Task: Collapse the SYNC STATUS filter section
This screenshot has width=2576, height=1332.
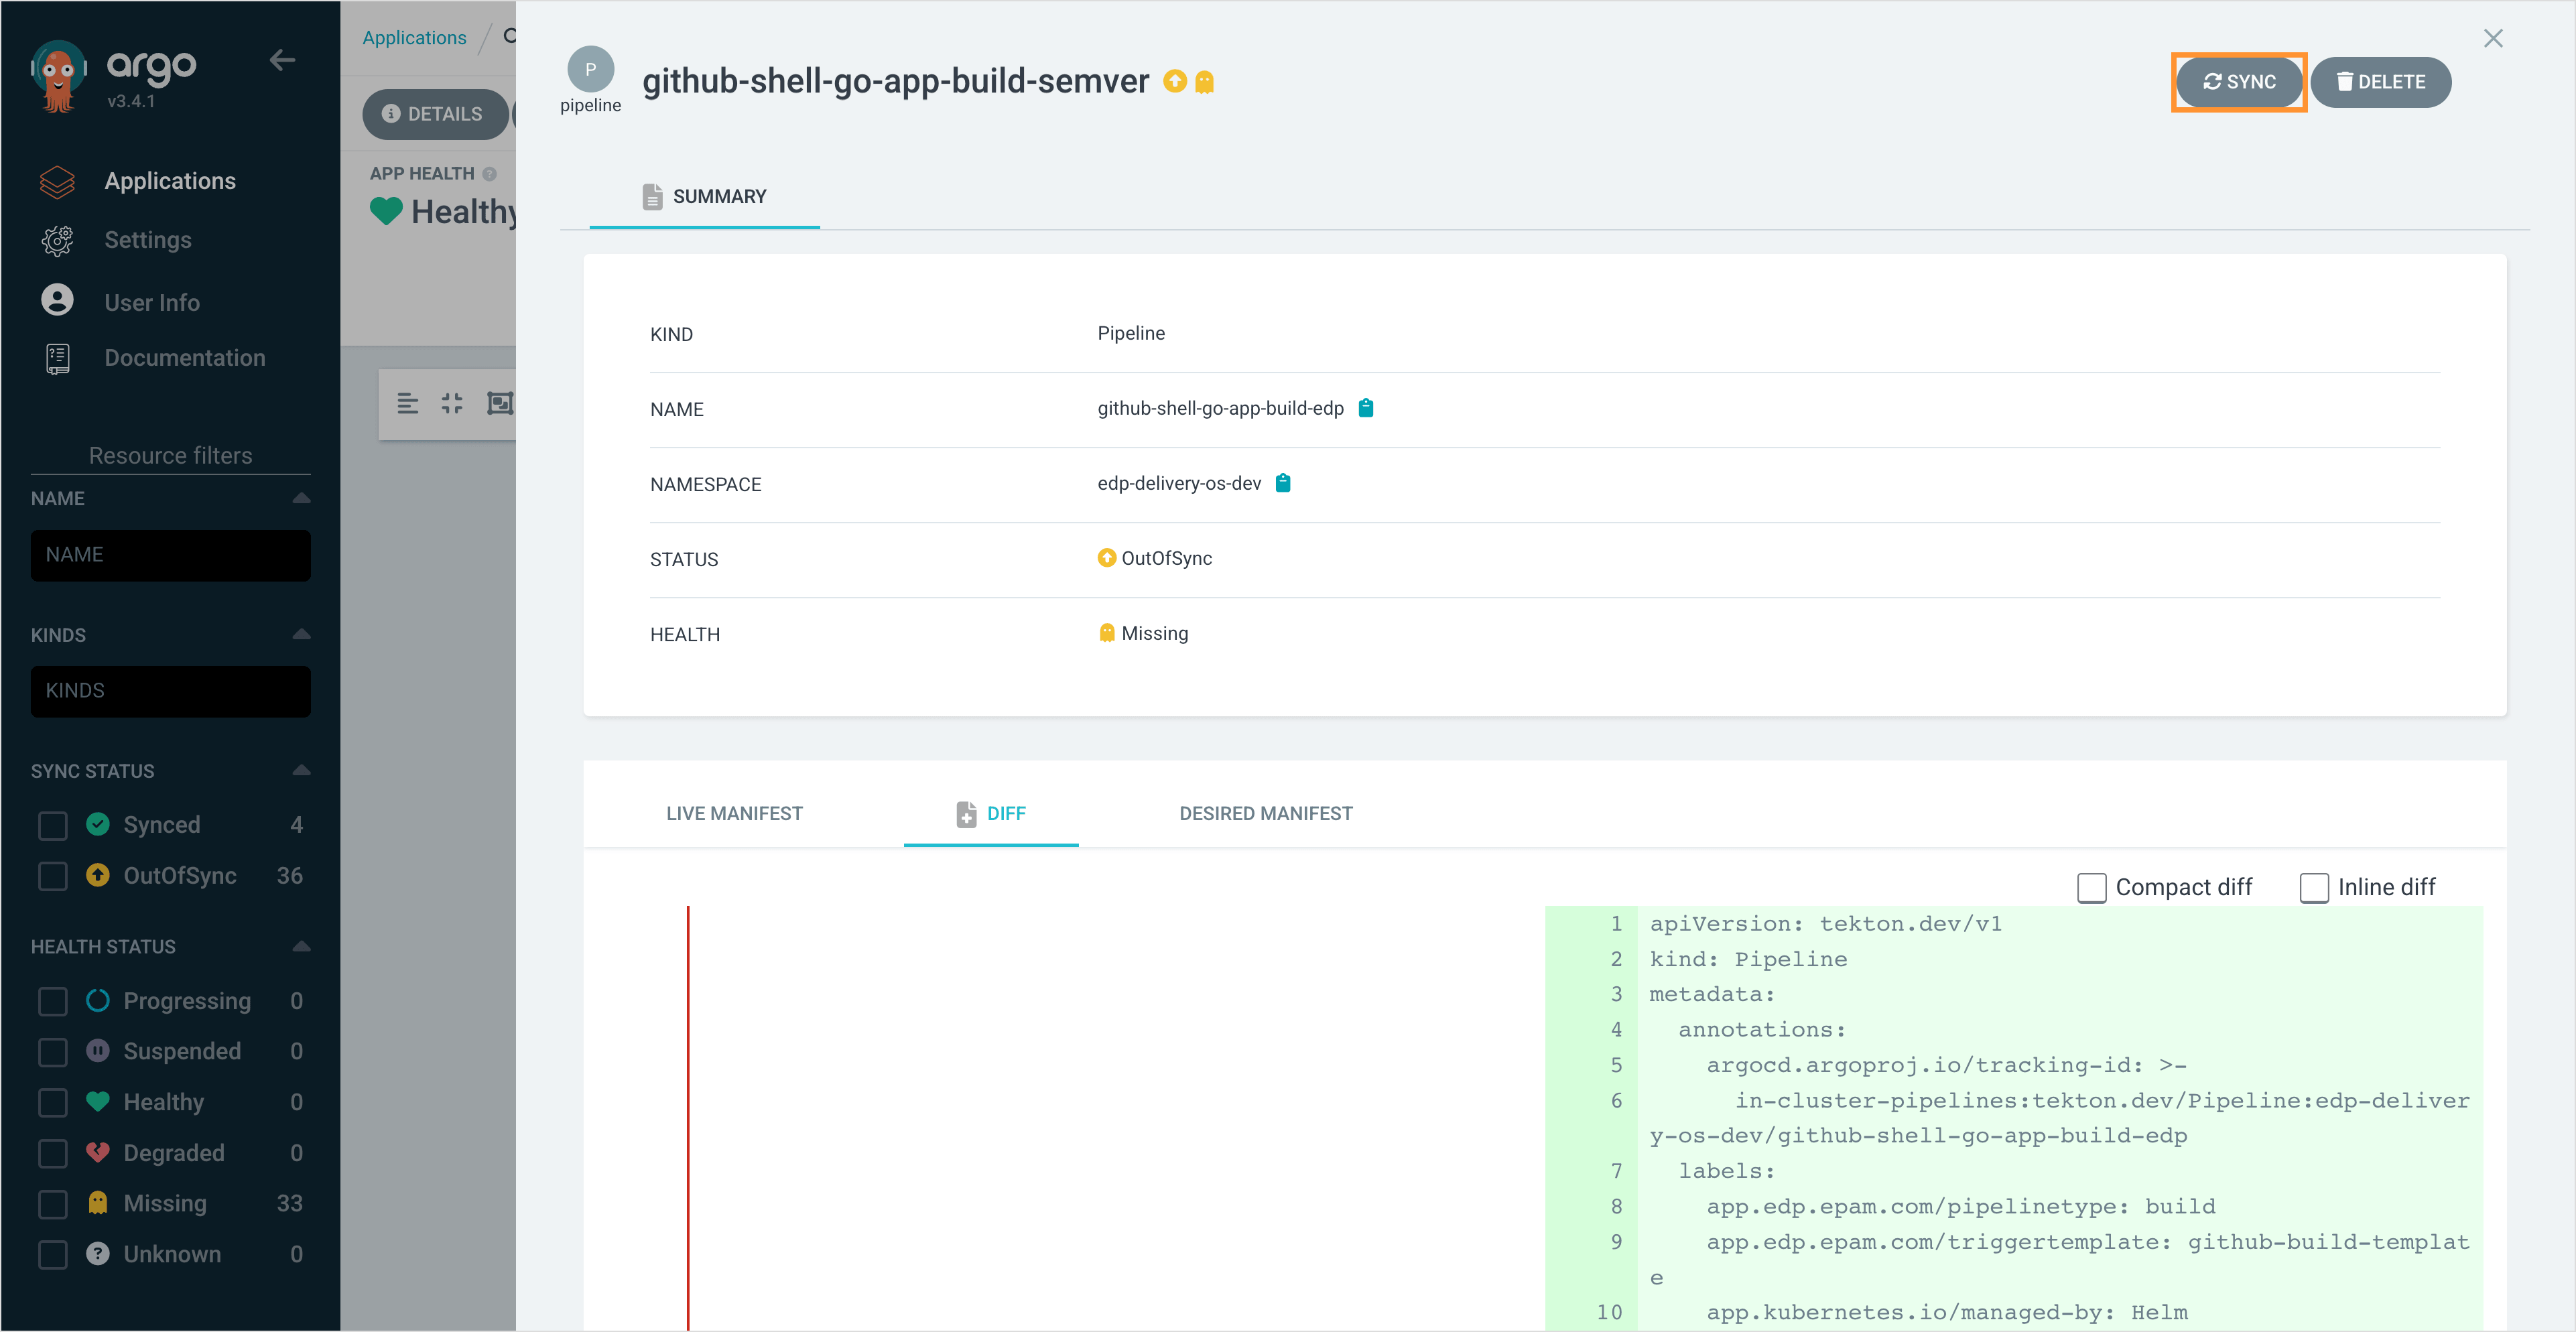Action: 301,770
